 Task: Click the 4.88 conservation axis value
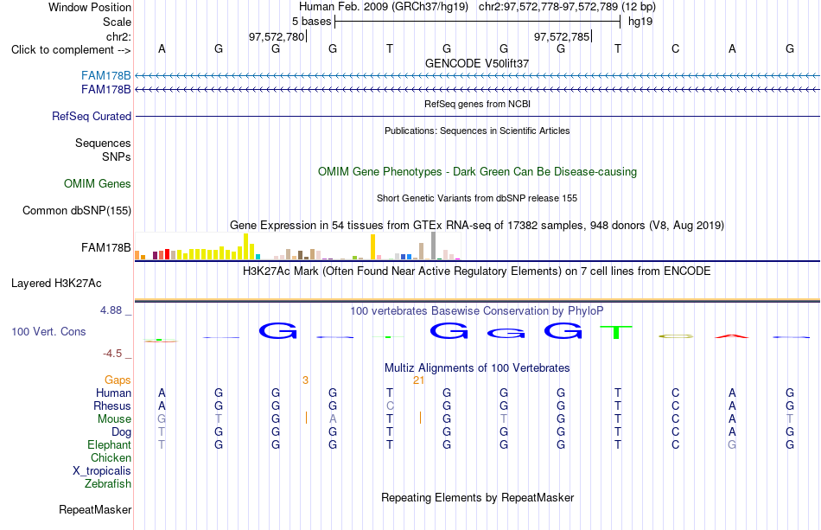tap(111, 310)
